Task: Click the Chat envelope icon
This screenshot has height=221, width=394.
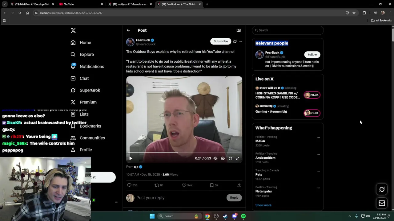Action: click(x=73, y=78)
